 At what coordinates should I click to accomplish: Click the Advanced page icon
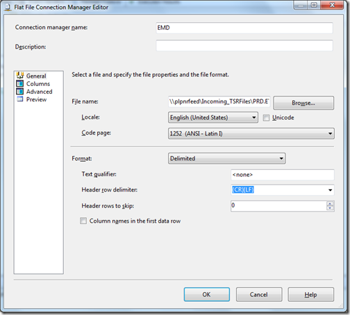(x=20, y=92)
